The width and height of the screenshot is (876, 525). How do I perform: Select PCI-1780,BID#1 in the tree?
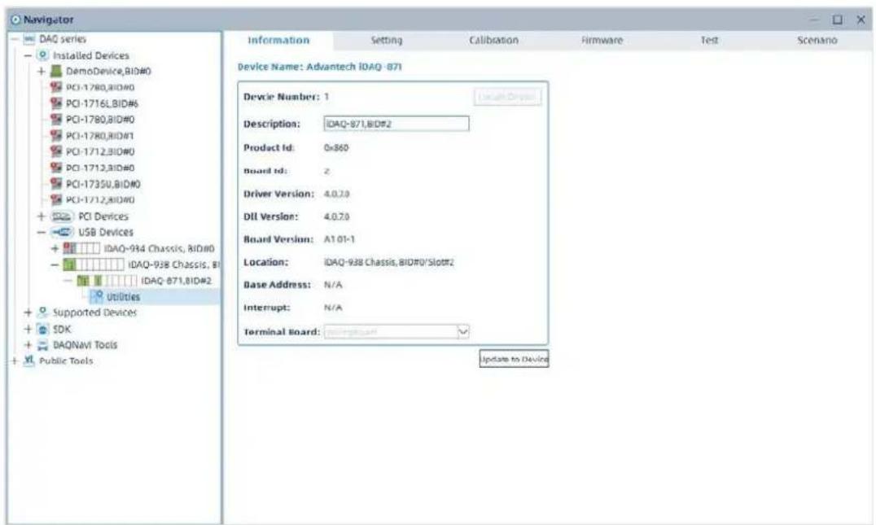100,136
